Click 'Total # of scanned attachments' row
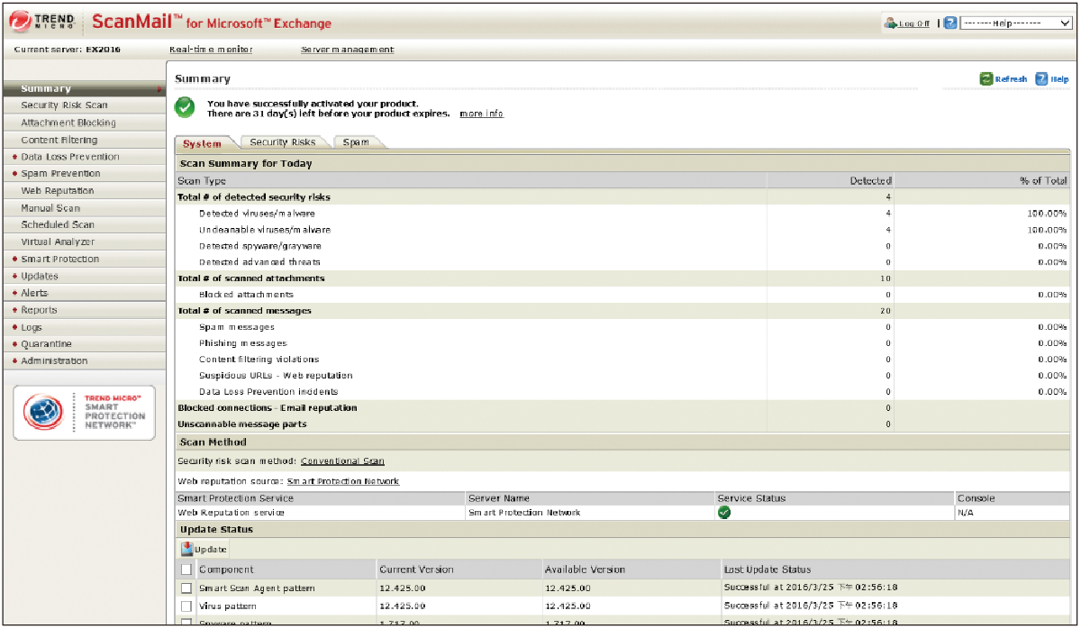The height and width of the screenshot is (629, 1081). (x=622, y=278)
